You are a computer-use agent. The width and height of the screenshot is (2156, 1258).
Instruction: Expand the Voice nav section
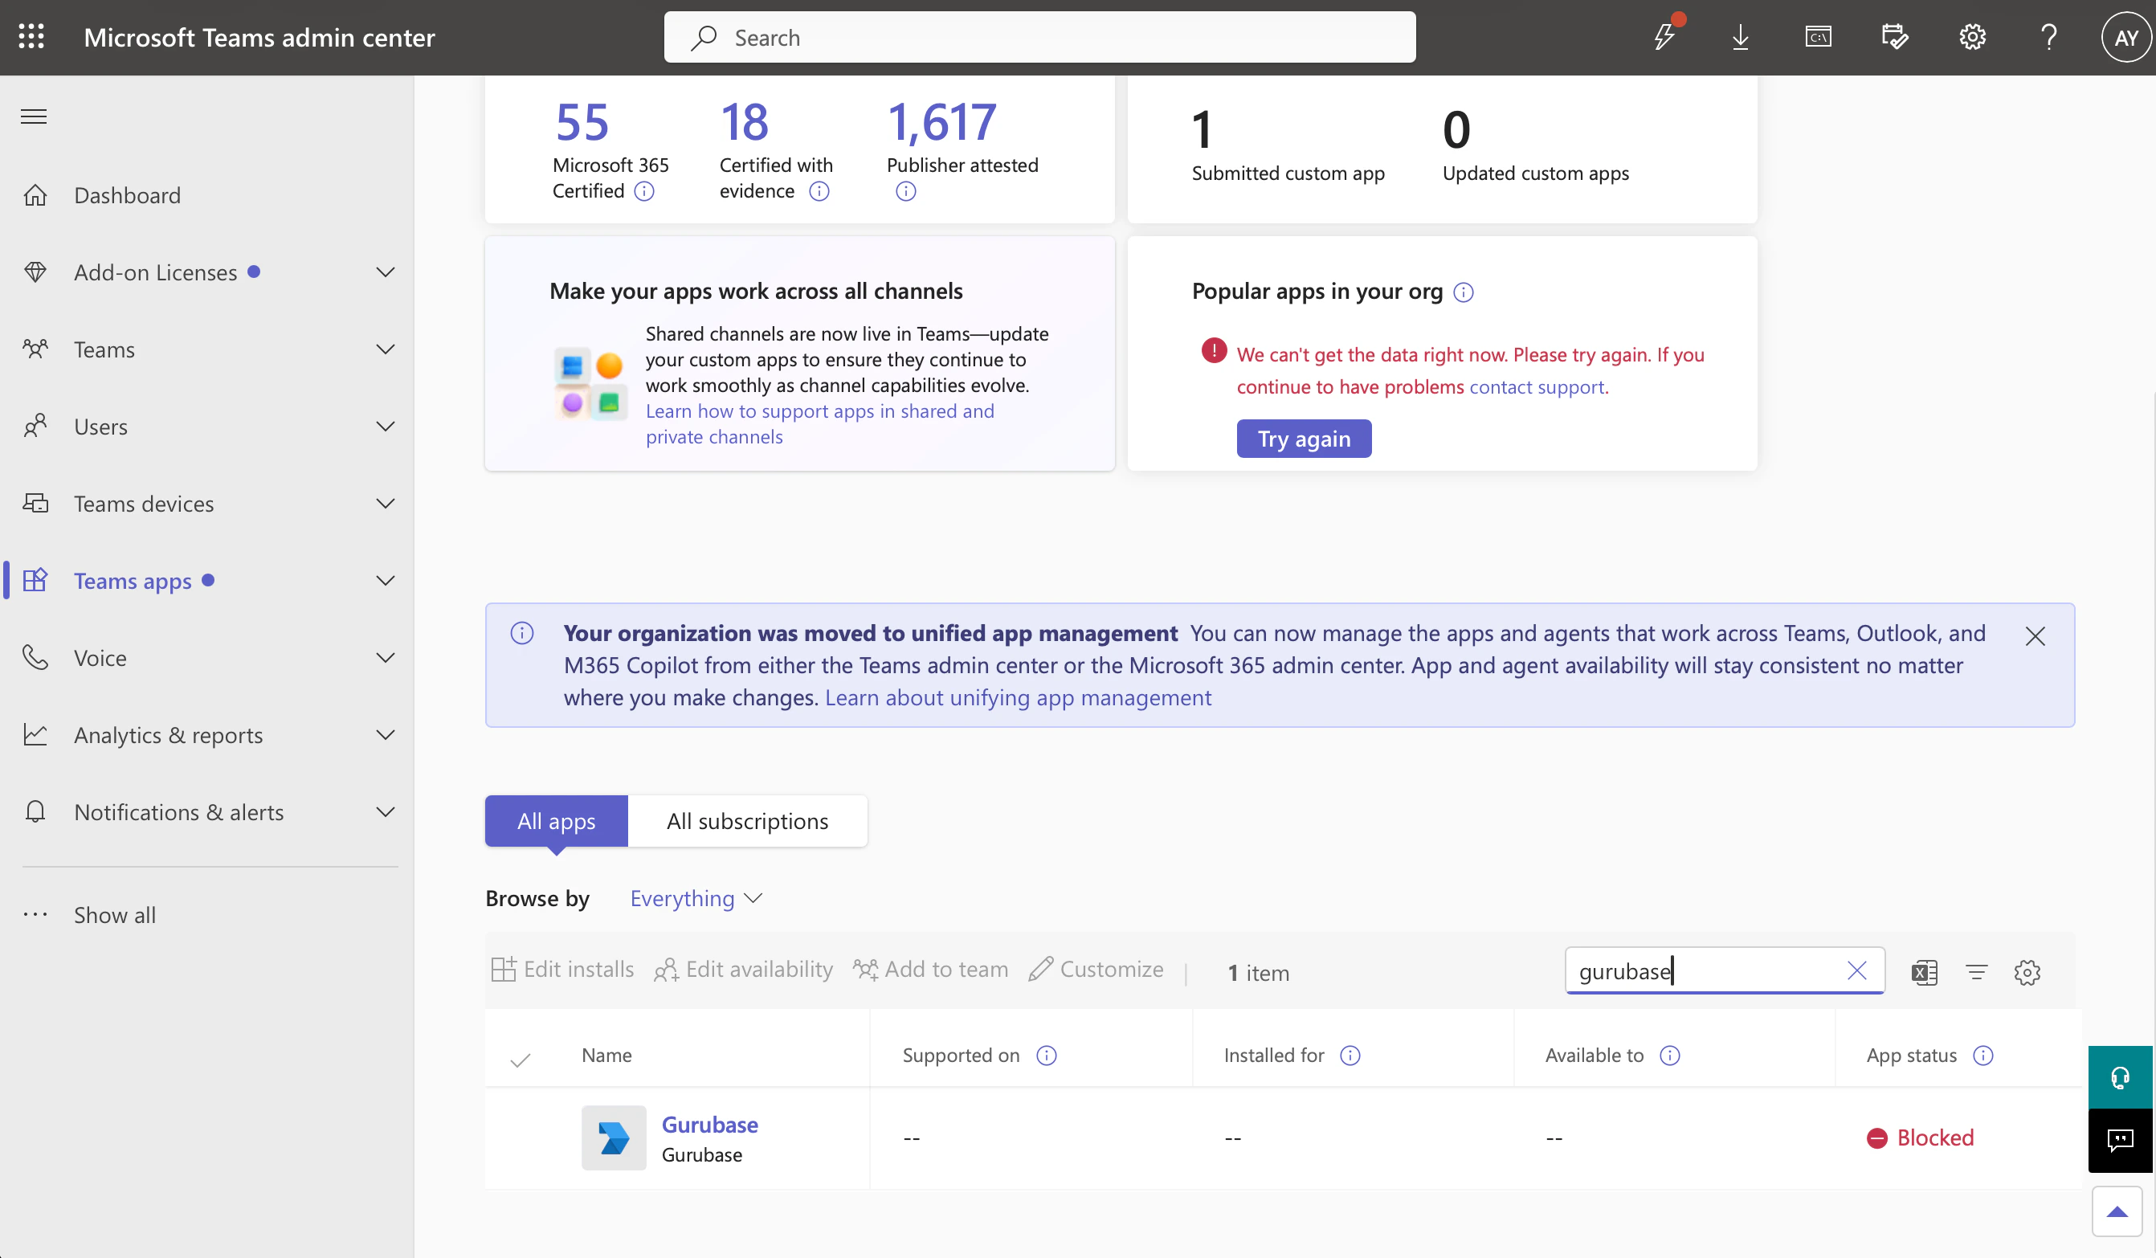pos(386,657)
